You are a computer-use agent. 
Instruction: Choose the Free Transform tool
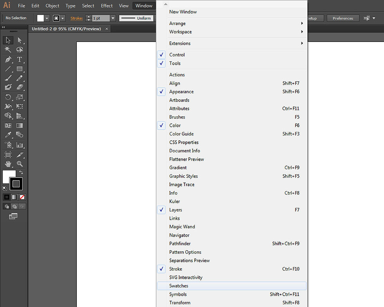20,106
